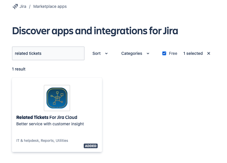Click the 1 result count text
Screen dimensions: 227x163
point(19,69)
